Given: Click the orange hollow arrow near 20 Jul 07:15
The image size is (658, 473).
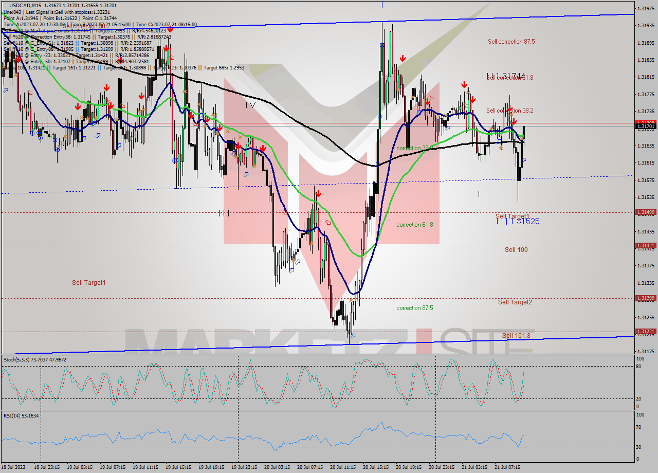Looking at the screenshot, I should click(328, 222).
